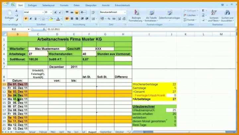Click the fill down icon under sigma
The width and height of the screenshot is (239, 135).
[203, 15]
